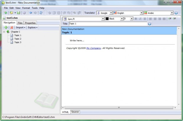Click the vertical scrollbar down arrow
The width and height of the screenshot is (183, 121).
click(179, 104)
